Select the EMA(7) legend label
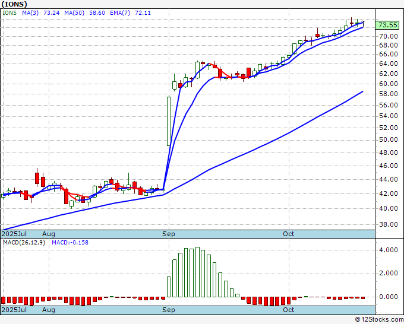This screenshot has width=404, height=324. coord(120,13)
